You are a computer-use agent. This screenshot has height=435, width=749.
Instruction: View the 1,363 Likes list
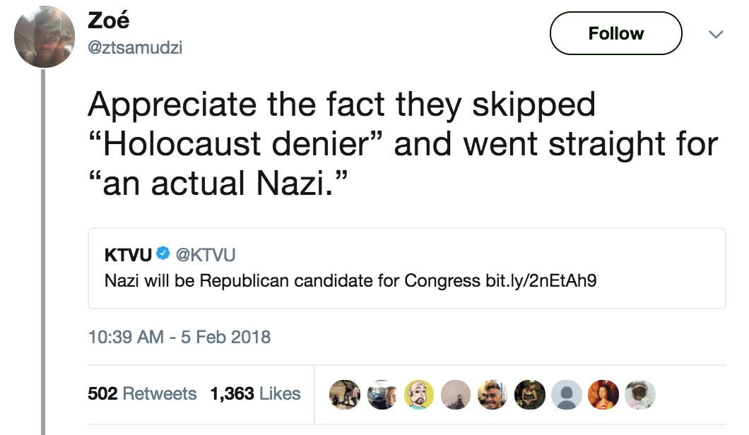click(x=255, y=393)
